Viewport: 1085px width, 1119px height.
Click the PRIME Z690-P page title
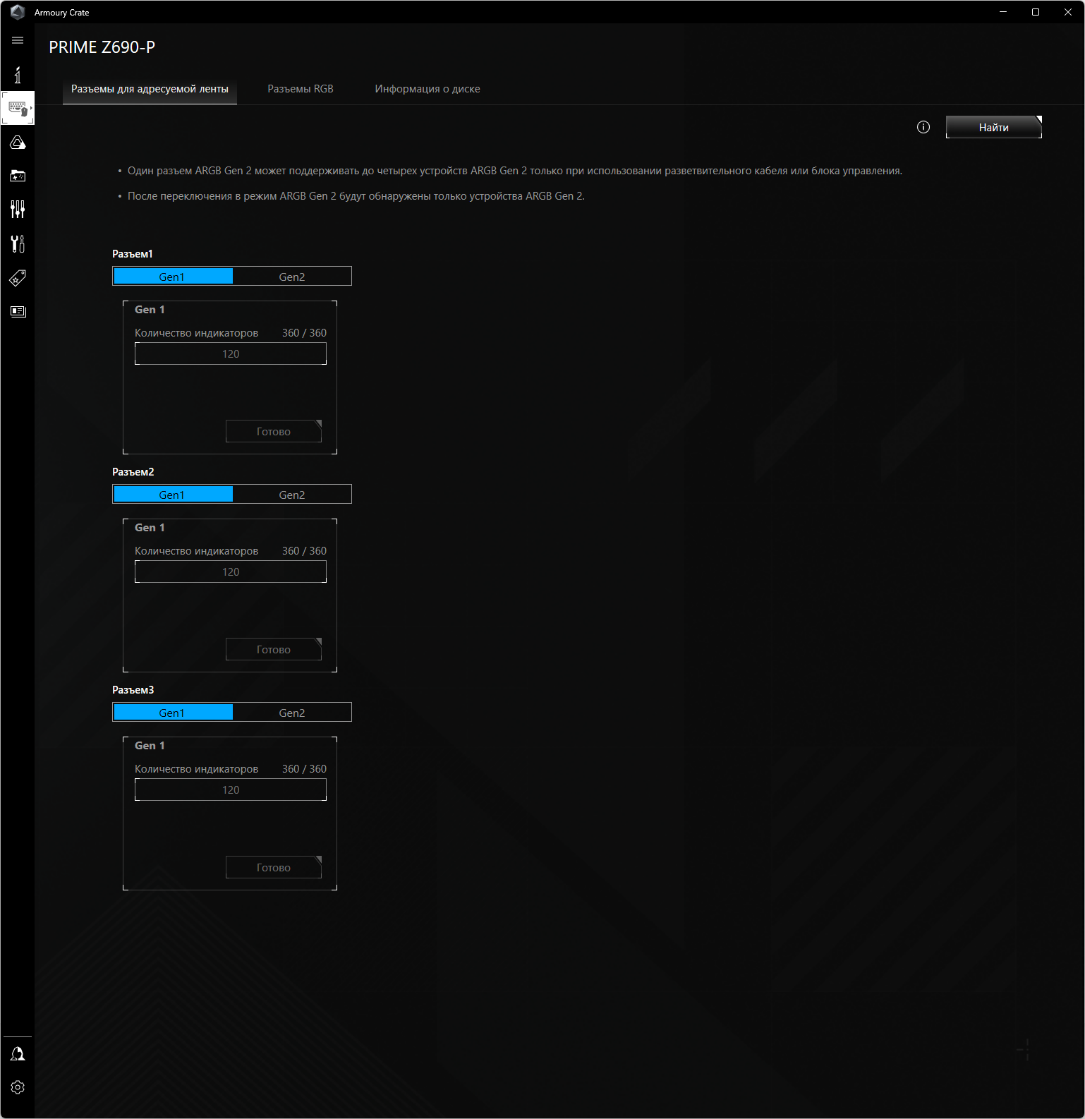point(102,47)
